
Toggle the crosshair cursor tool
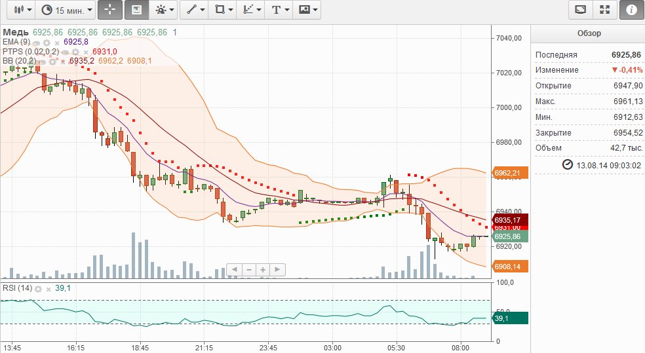coord(109,10)
